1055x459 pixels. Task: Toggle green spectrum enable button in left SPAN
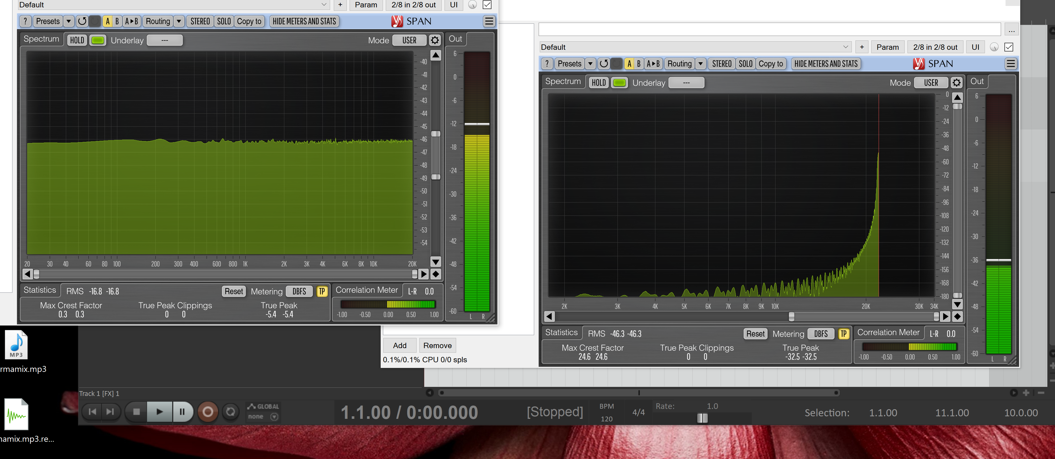pyautogui.click(x=98, y=40)
